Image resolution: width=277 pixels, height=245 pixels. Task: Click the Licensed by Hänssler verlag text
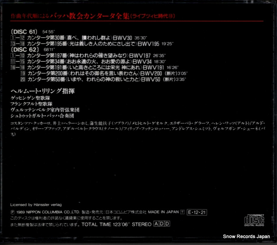36,205
